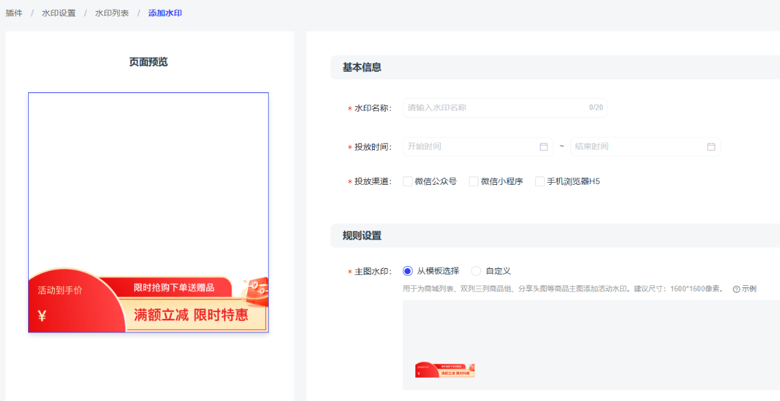Choose the 自定义 radio option
780x401 pixels.
click(476, 271)
